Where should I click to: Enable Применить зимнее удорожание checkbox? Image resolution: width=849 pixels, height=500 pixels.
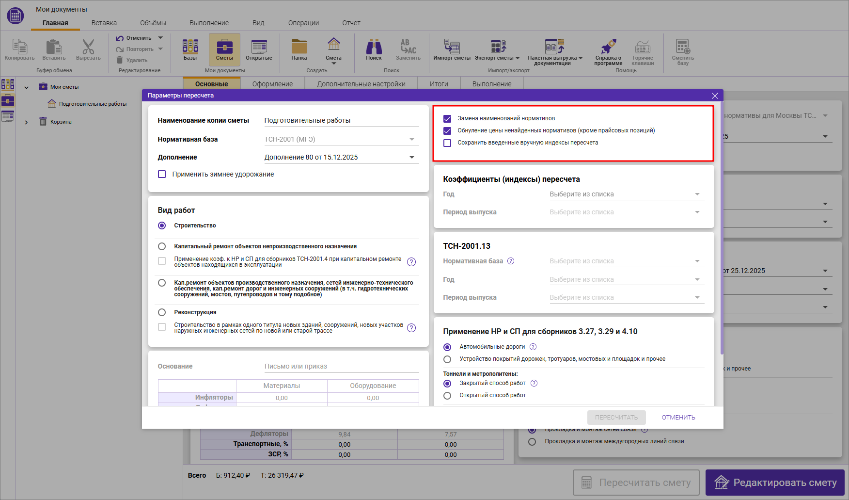162,174
